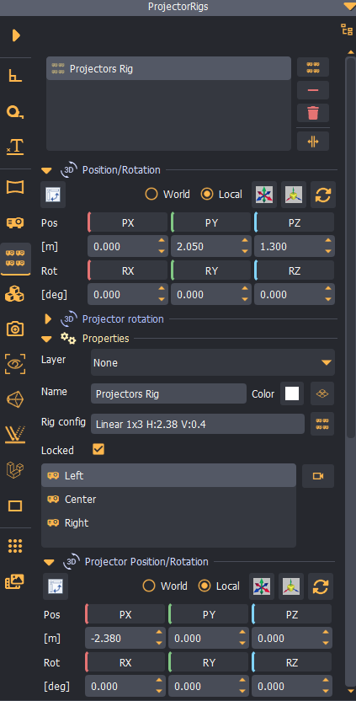This screenshot has width=356, height=701.
Task: Click the projector PX field showing -2.380
Action: point(125,638)
